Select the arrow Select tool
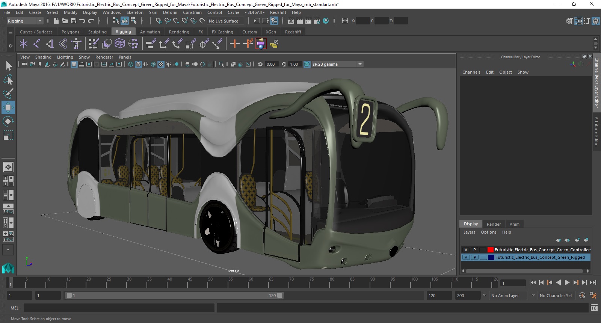Viewport: 601px width, 323px height. [8, 66]
